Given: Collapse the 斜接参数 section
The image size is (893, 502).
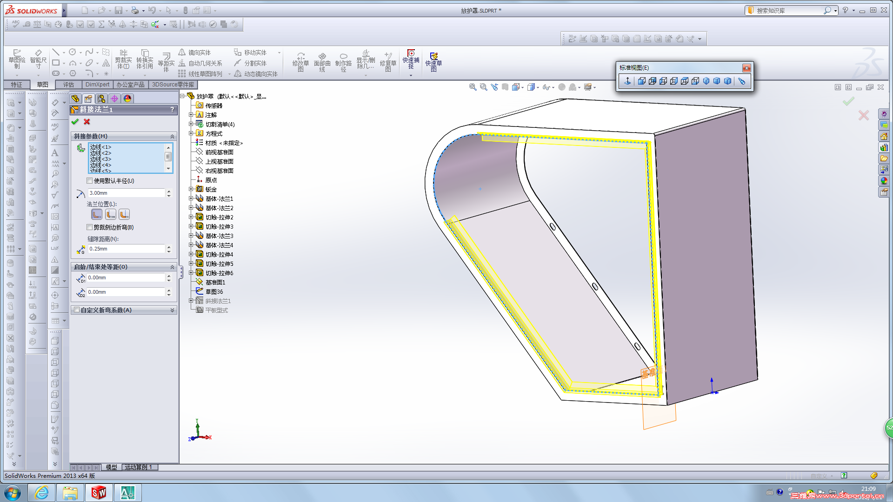Looking at the screenshot, I should [172, 136].
